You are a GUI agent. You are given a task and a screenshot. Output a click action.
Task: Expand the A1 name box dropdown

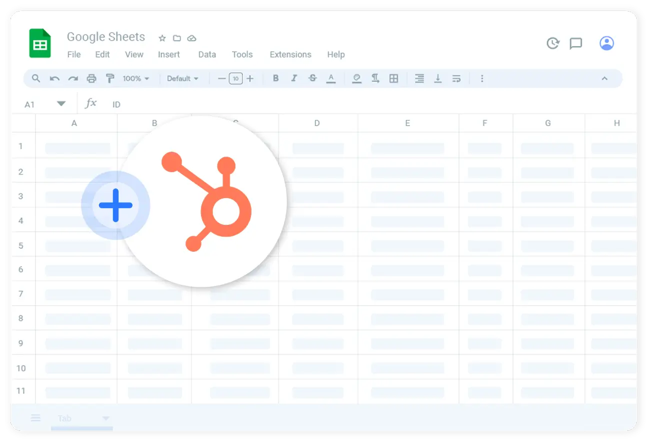pyautogui.click(x=61, y=104)
